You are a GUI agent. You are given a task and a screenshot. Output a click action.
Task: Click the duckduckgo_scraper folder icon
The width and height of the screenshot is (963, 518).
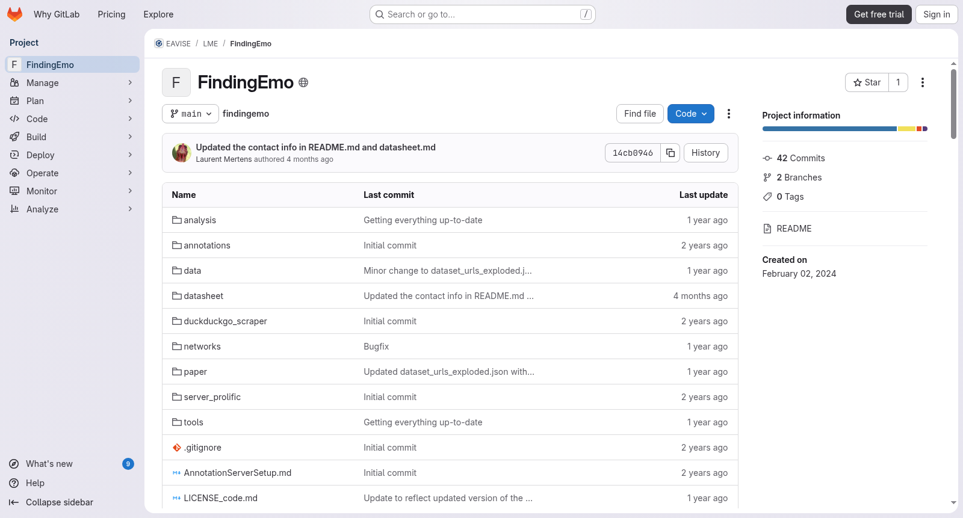click(177, 321)
